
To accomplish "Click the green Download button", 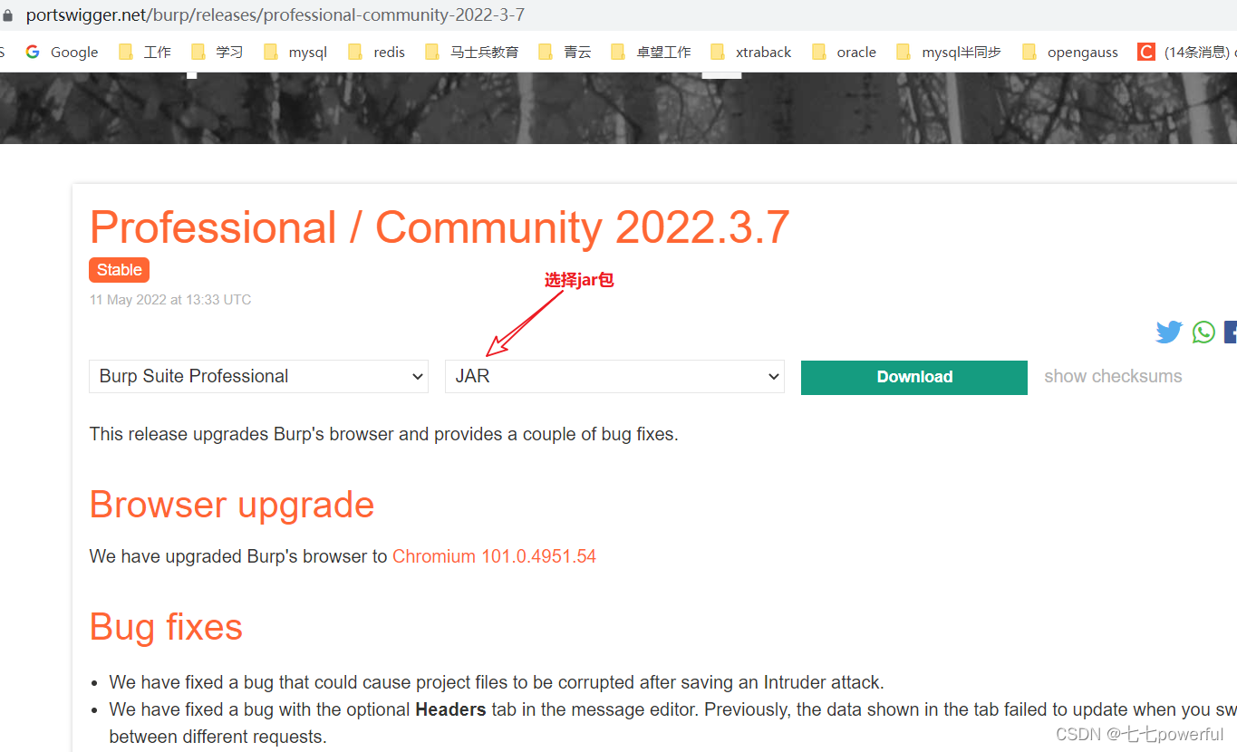I will tap(914, 377).
